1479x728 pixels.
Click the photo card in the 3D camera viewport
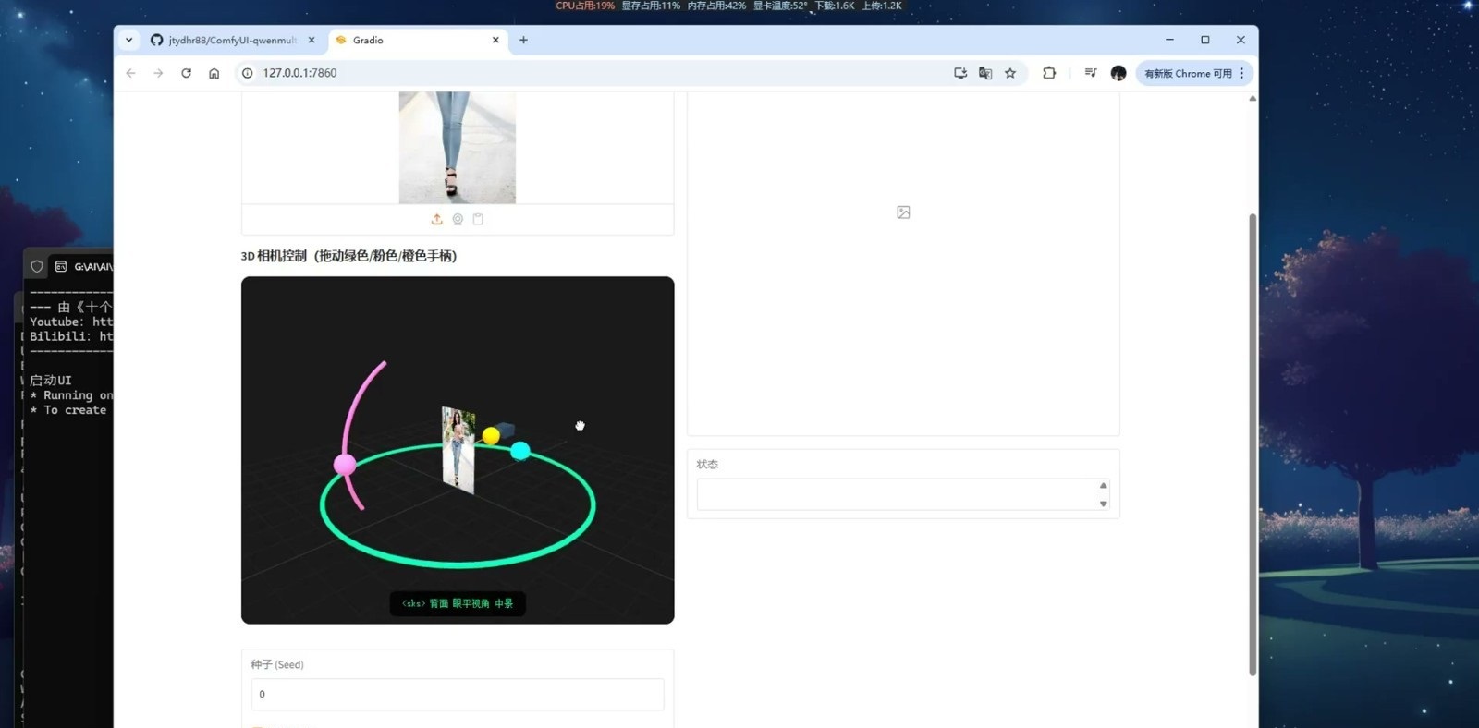(x=458, y=451)
